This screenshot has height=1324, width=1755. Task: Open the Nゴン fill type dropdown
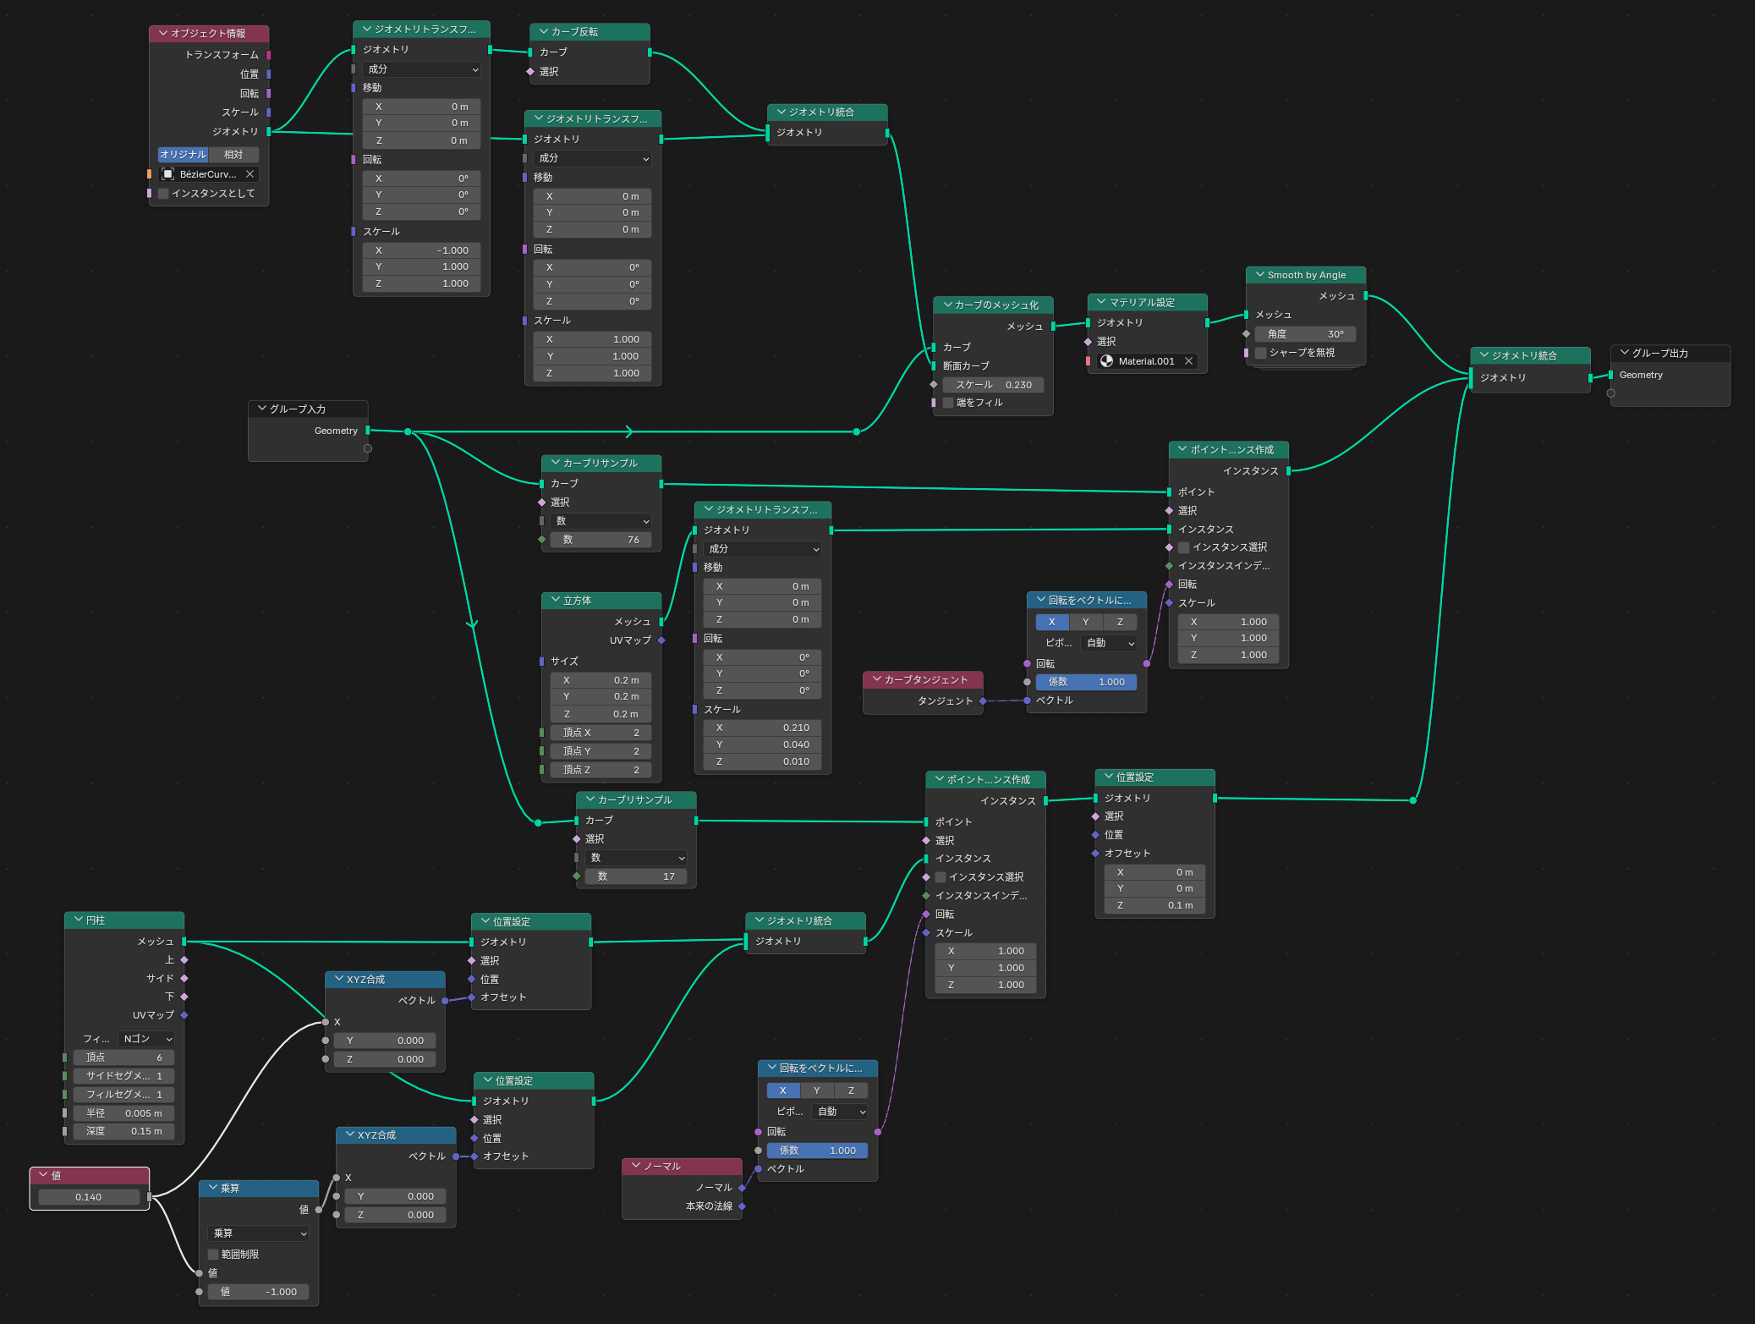pos(146,1039)
